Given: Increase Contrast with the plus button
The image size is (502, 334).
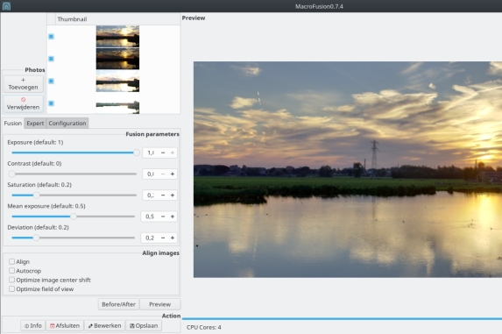Looking at the screenshot, I should click(x=173, y=174).
